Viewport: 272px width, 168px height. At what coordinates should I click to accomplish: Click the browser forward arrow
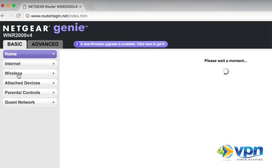pyautogui.click(x=11, y=16)
